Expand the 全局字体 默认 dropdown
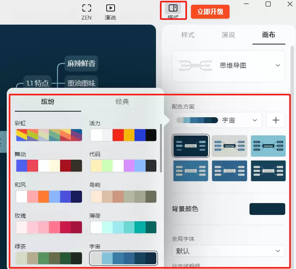Viewport: 296px width, 269px height. point(228,251)
